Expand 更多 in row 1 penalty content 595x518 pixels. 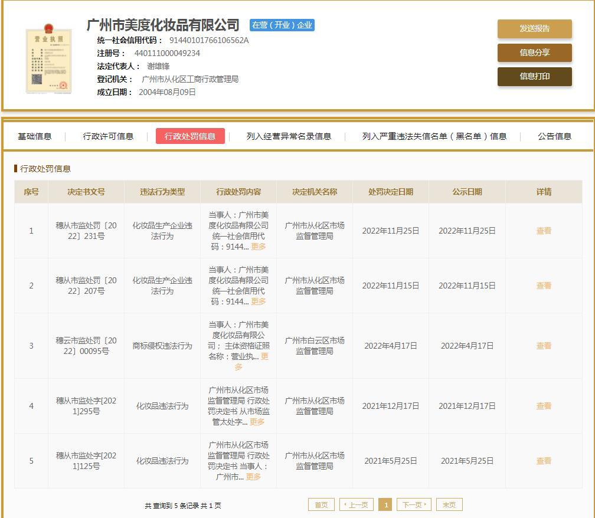click(x=259, y=247)
